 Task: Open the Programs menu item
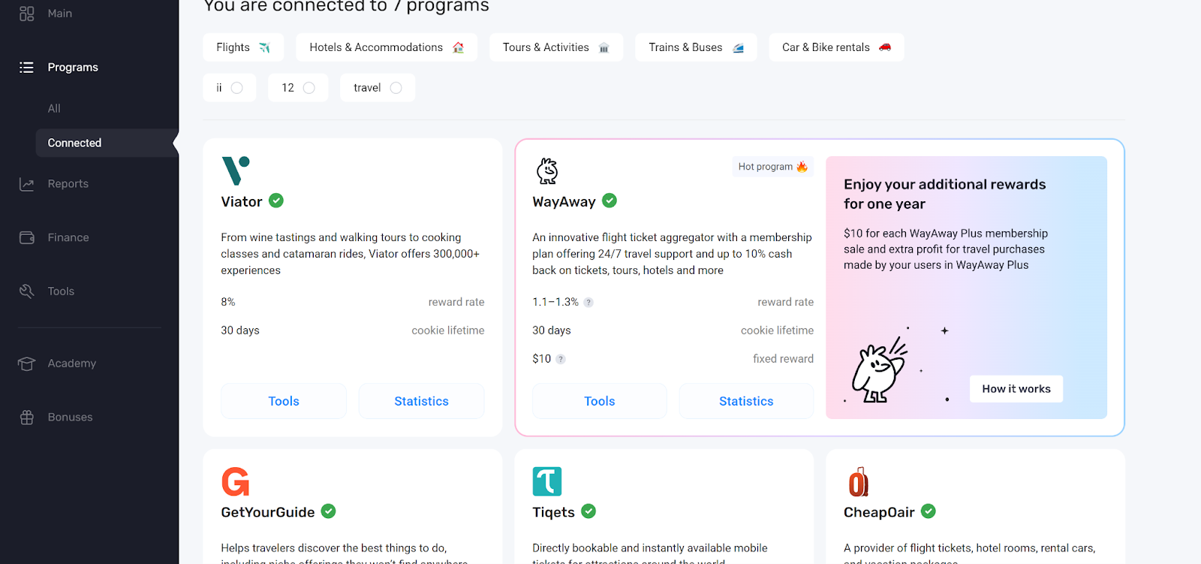click(73, 68)
